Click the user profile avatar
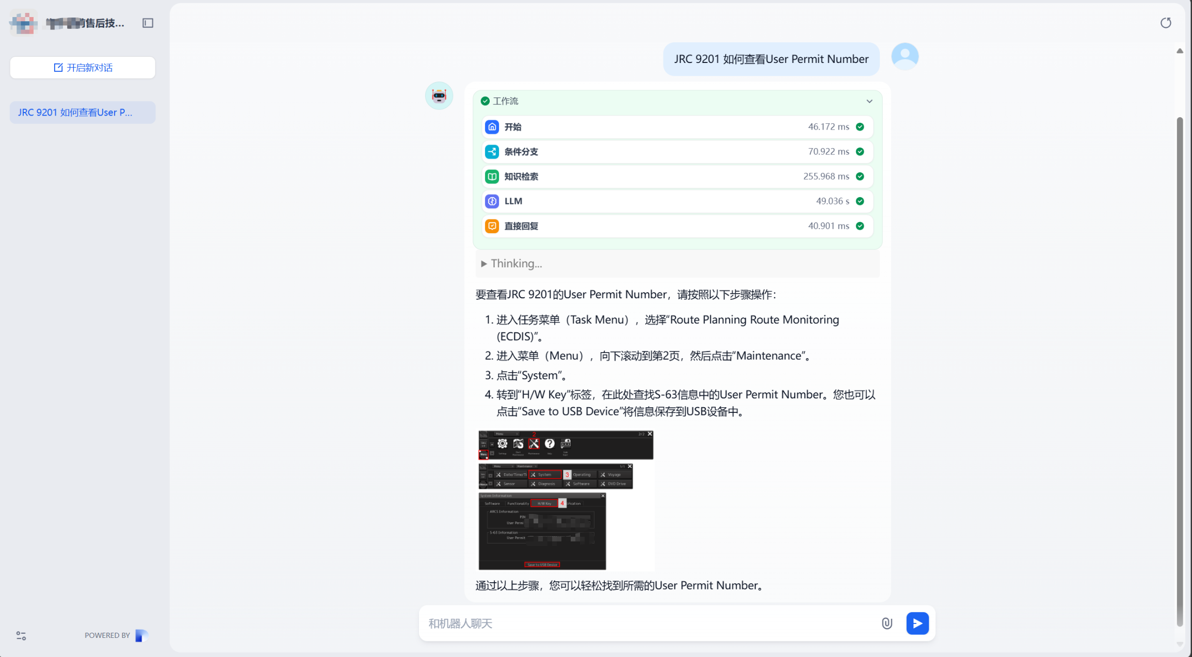This screenshot has height=657, width=1192. point(905,56)
